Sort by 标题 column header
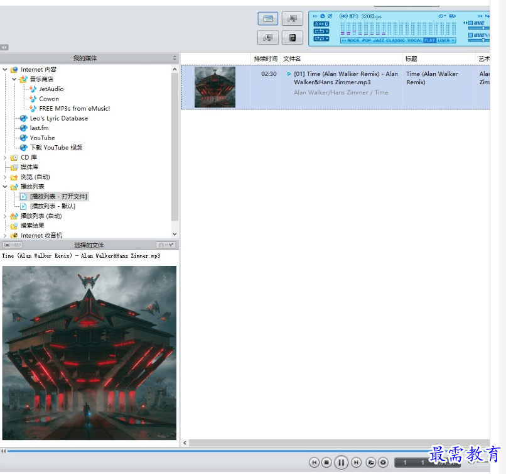Image resolution: width=506 pixels, height=474 pixels. 439,58
